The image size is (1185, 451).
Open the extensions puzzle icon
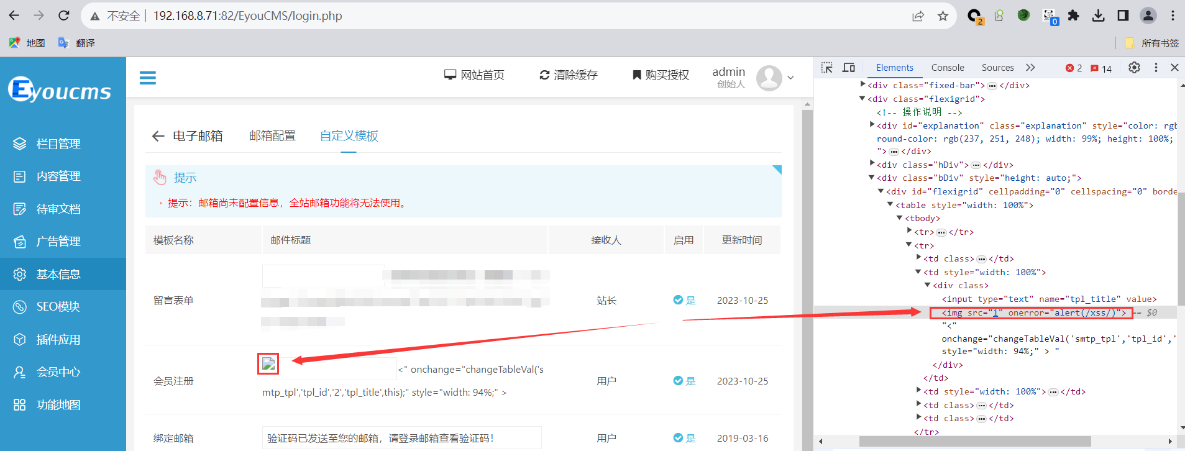click(1073, 16)
